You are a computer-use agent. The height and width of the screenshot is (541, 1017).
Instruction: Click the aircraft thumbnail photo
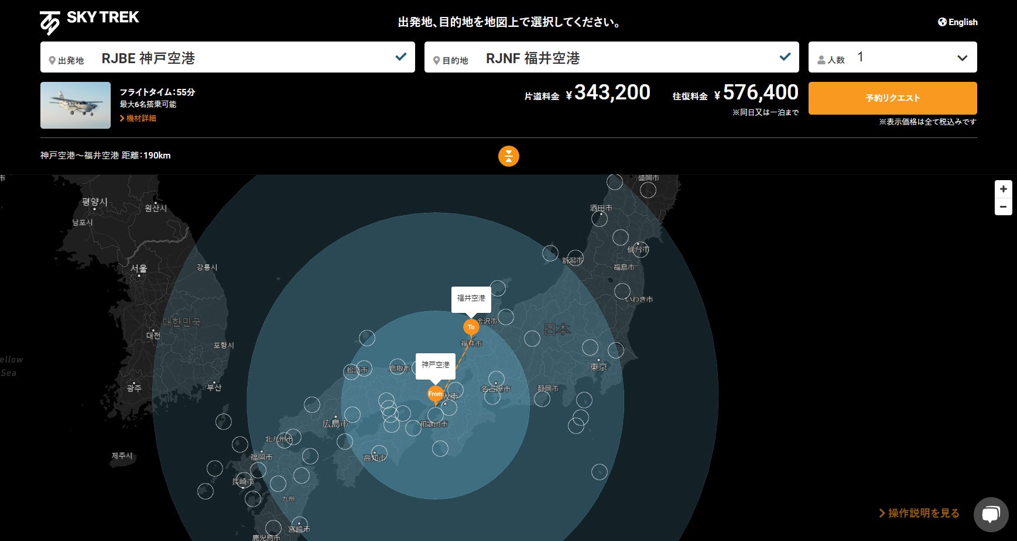click(x=76, y=105)
